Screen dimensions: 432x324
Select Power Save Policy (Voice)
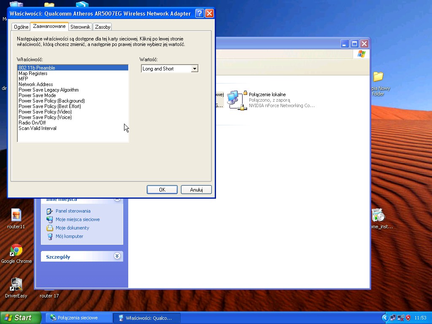73,117
